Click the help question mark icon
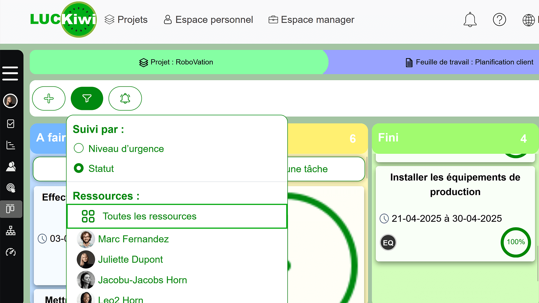Image resolution: width=539 pixels, height=303 pixels. click(499, 20)
